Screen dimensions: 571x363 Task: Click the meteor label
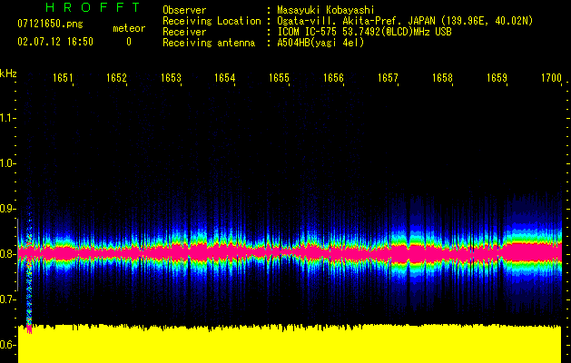(x=129, y=28)
